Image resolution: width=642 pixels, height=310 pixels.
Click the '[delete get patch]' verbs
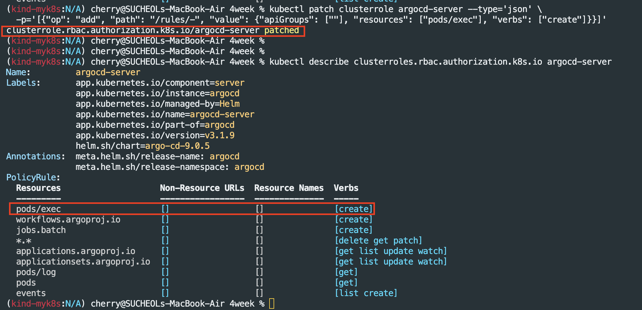click(x=378, y=241)
